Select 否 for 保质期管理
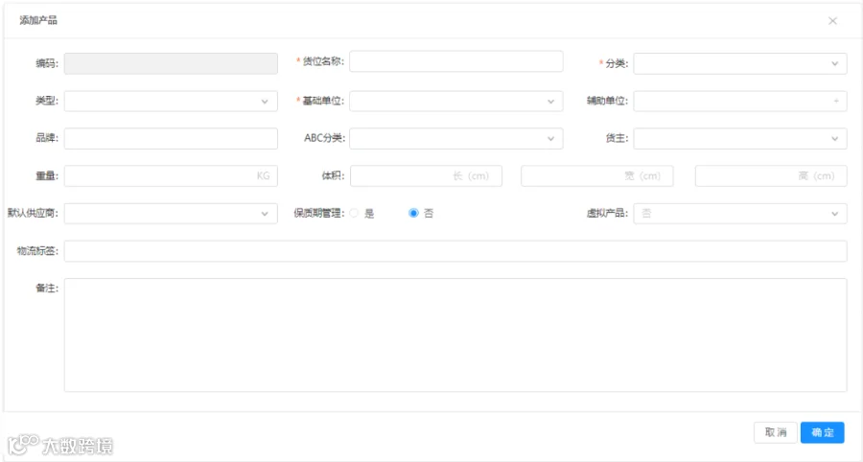 [413, 214]
